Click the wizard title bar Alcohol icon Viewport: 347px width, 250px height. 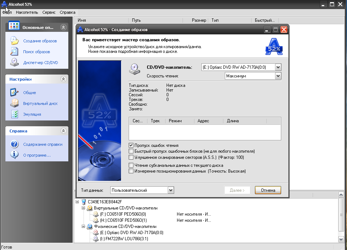(80, 30)
